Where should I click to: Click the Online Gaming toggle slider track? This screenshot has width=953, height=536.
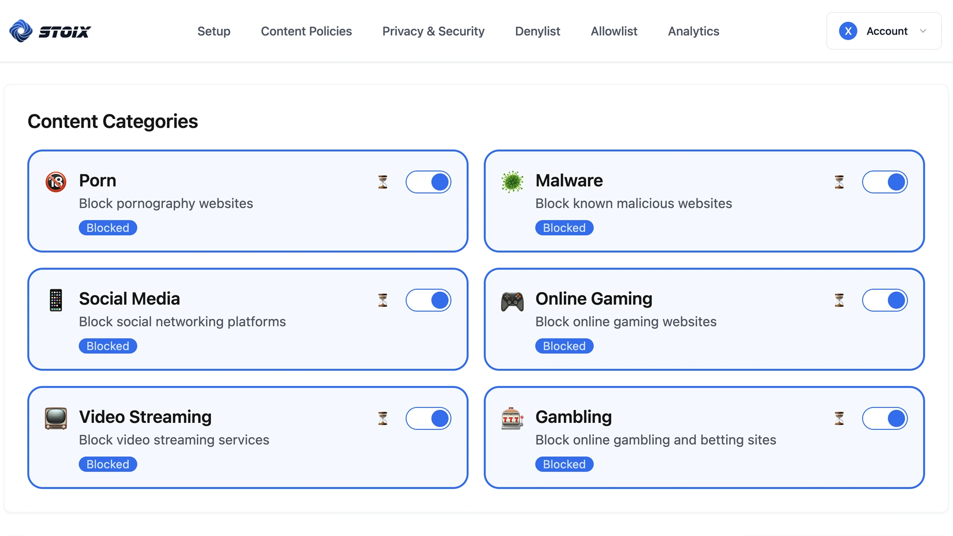(885, 300)
